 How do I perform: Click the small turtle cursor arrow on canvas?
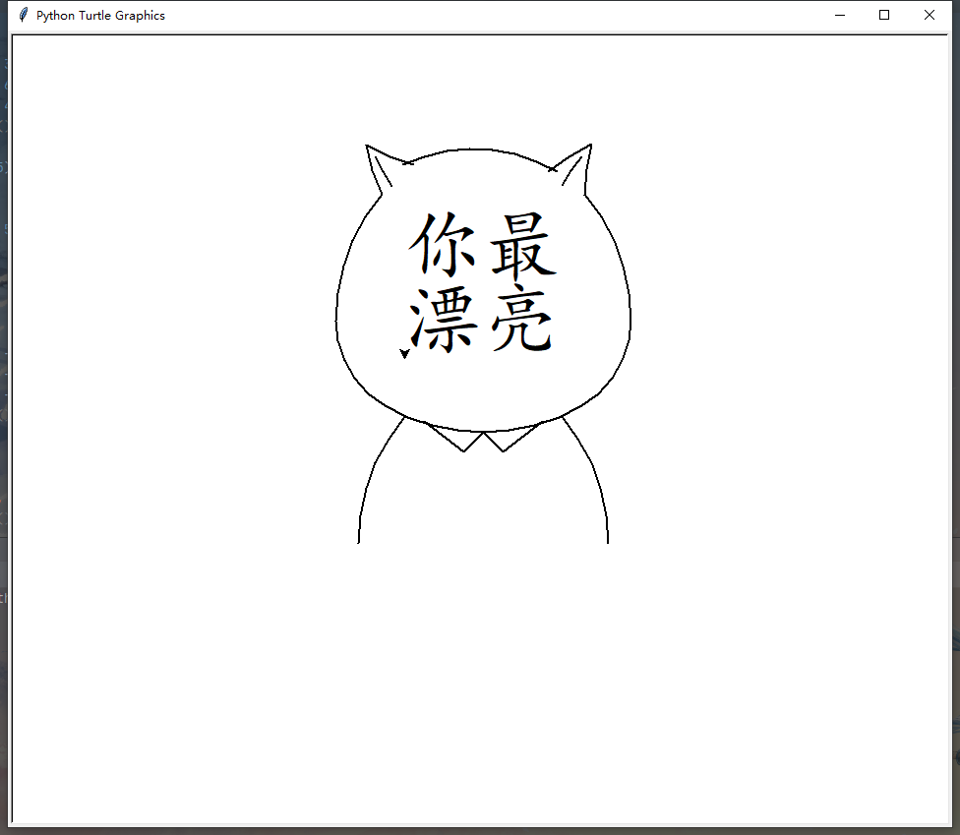pos(404,352)
